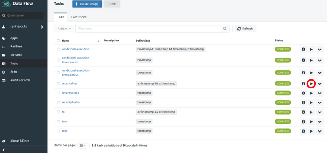Launch conditional-execution-timestamp-1 task

[x=311, y=60]
